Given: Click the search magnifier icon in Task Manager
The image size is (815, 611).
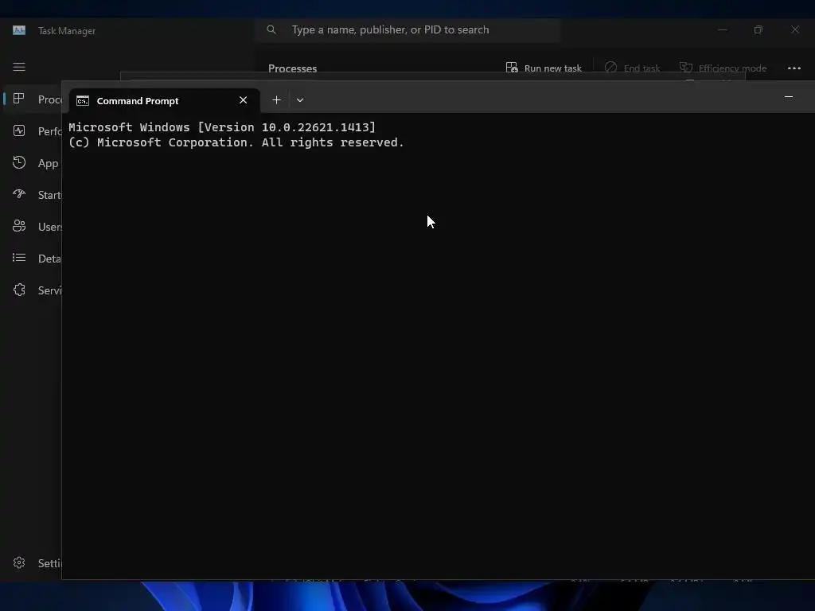Looking at the screenshot, I should 271,29.
